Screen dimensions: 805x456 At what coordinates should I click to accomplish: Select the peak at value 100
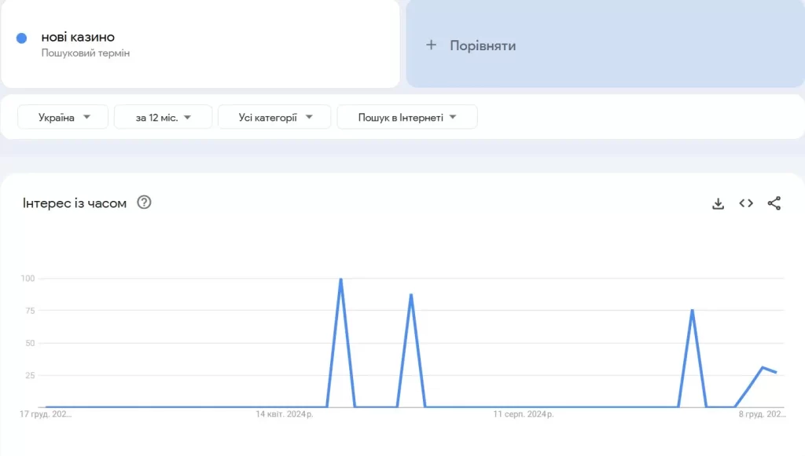pos(341,279)
